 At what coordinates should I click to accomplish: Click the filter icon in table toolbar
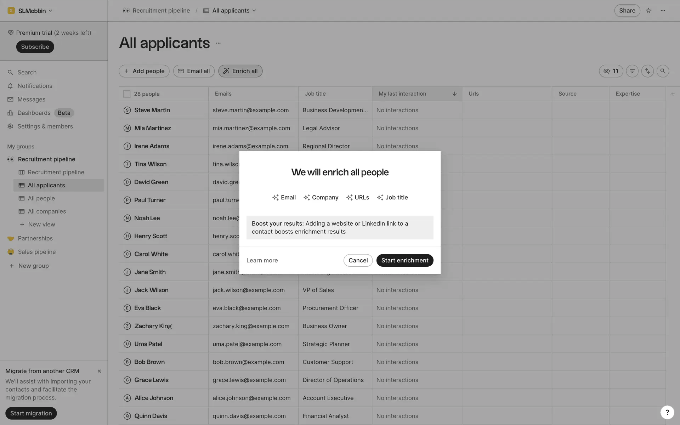tap(632, 71)
